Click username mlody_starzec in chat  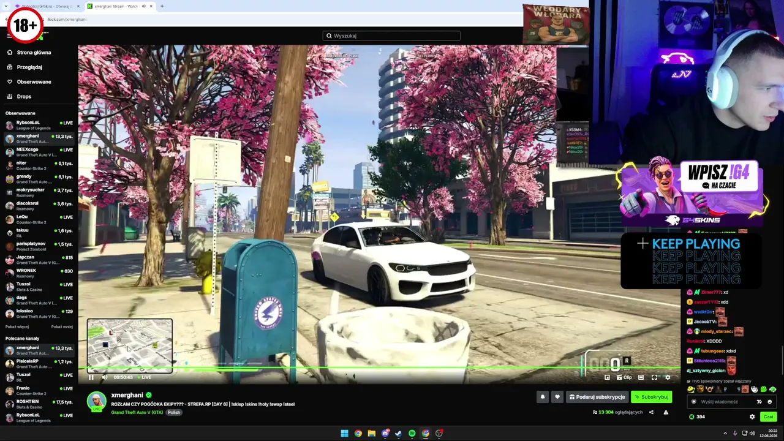(717, 331)
